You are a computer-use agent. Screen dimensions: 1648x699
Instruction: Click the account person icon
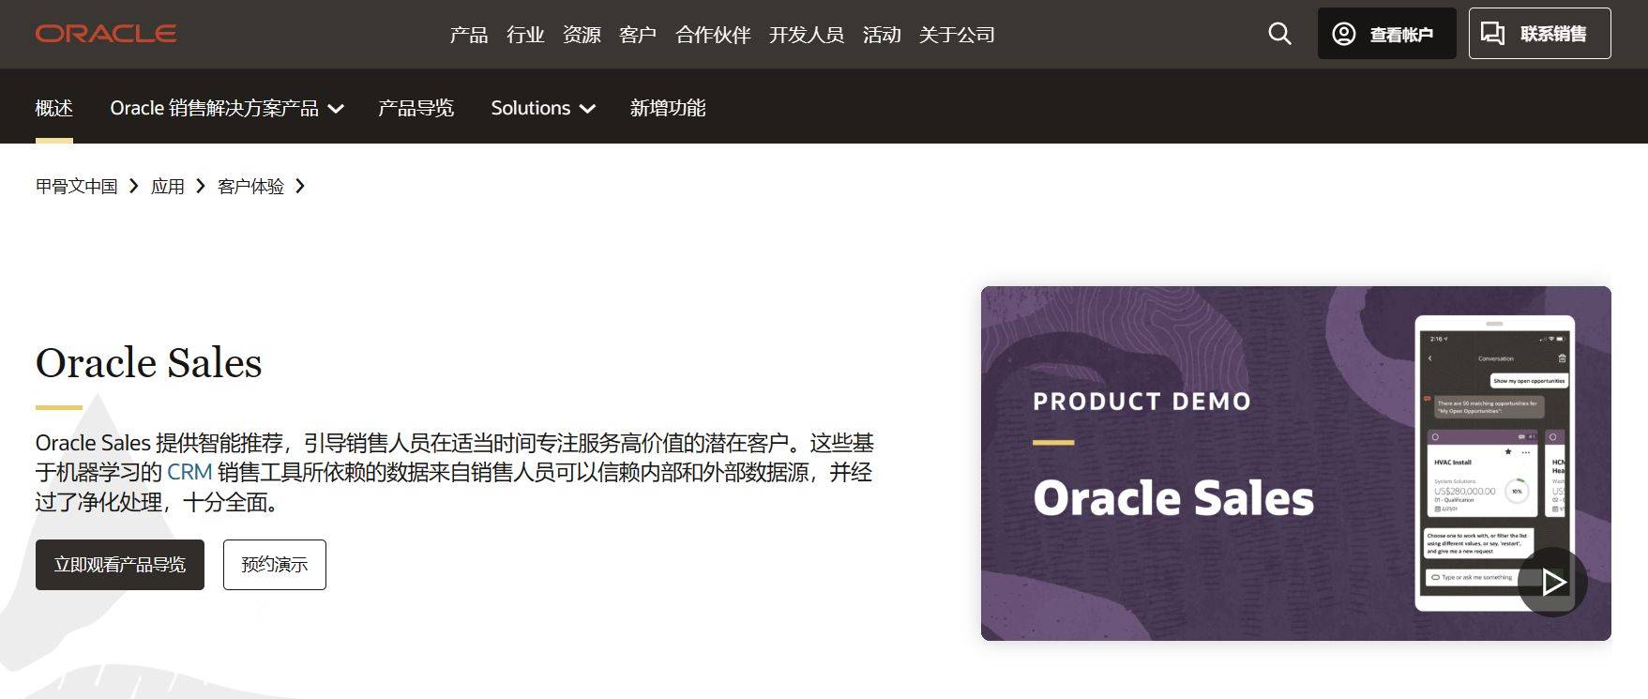[x=1344, y=34]
